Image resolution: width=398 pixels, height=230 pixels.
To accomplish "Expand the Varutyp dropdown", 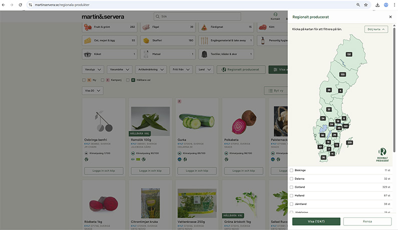I will [93, 69].
